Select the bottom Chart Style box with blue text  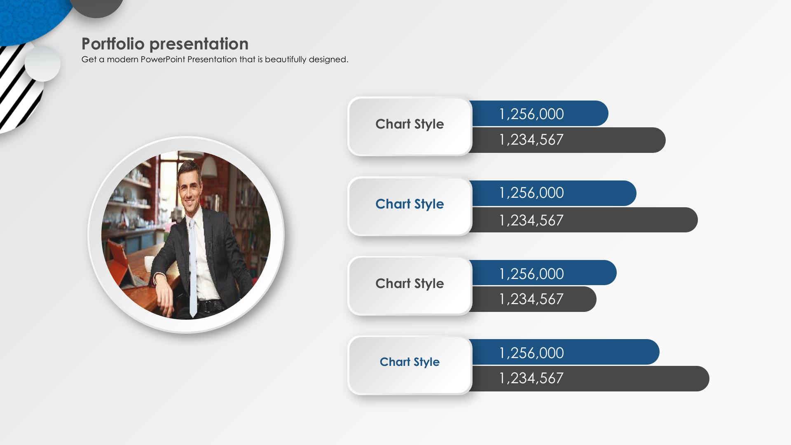410,365
